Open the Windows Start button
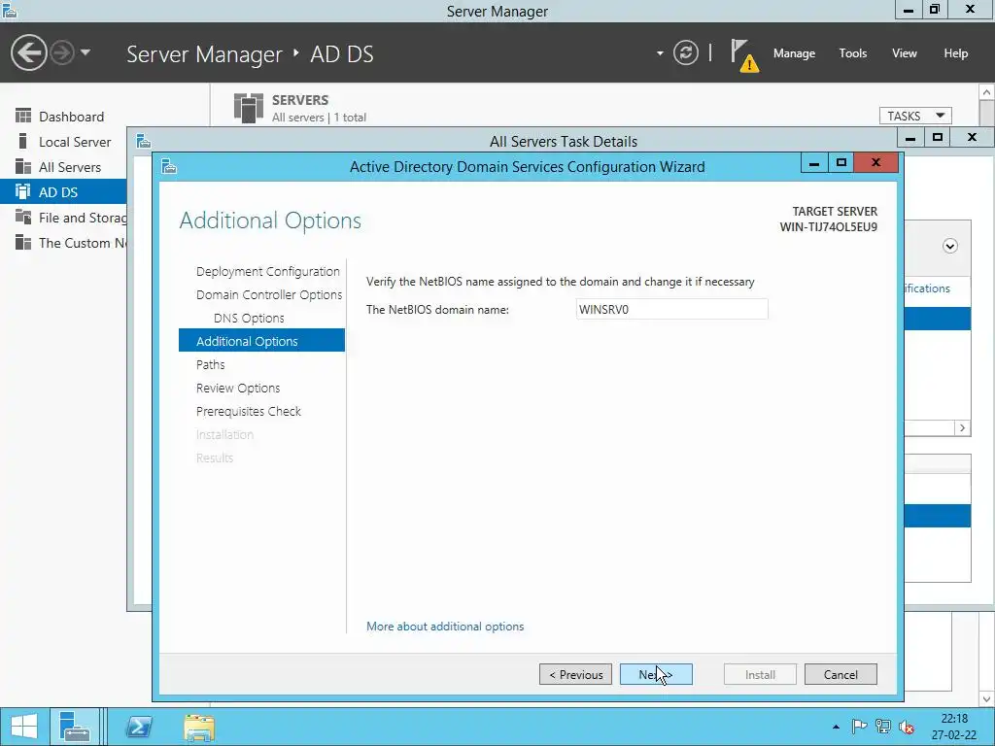Screen dimensions: 995x746 (24, 727)
